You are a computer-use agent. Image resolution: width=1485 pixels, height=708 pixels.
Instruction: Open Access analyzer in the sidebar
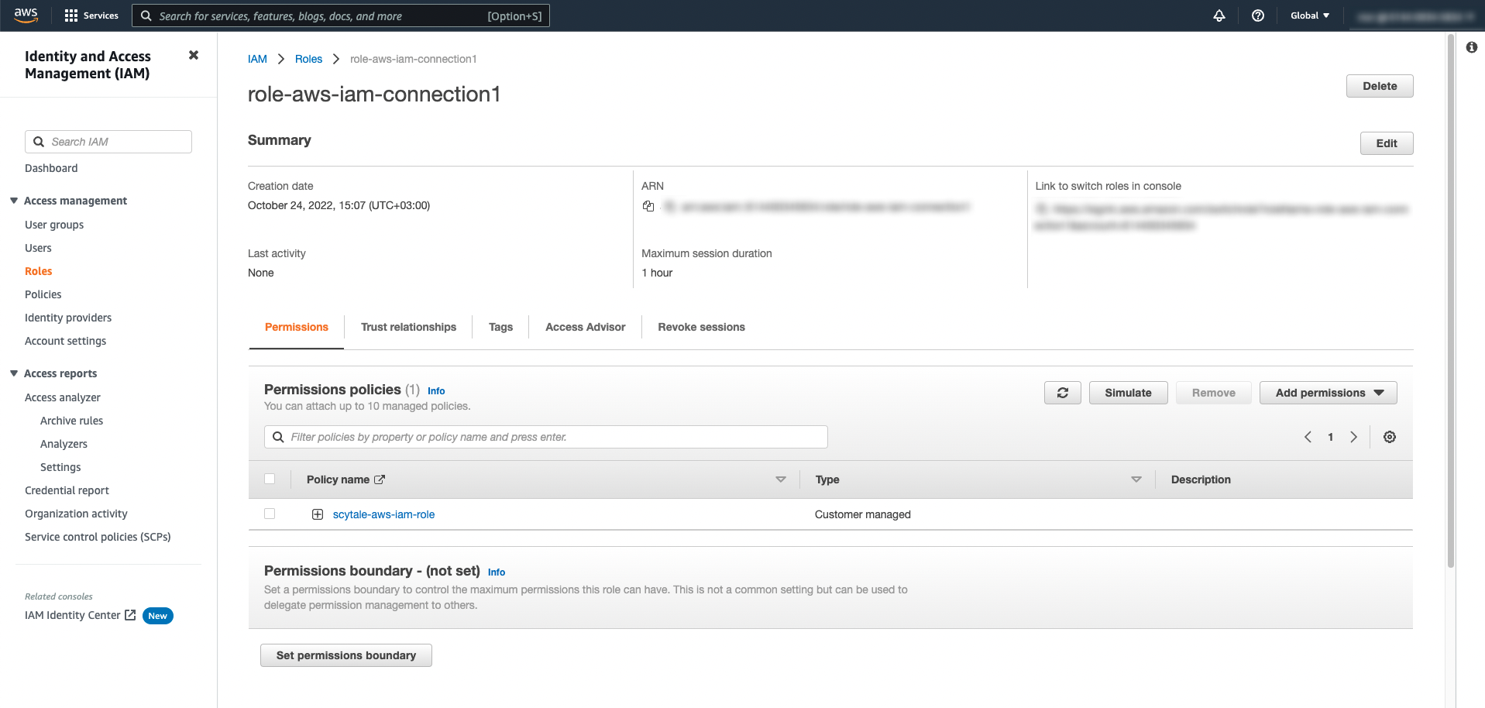[63, 397]
